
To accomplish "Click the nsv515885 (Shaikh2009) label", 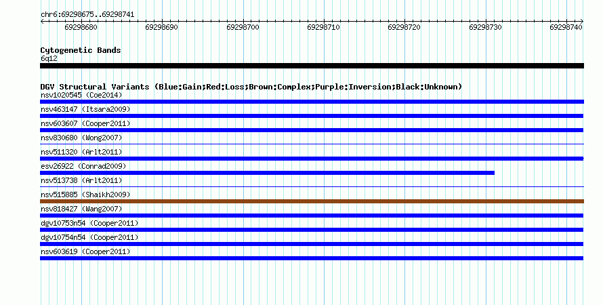I will (85, 195).
